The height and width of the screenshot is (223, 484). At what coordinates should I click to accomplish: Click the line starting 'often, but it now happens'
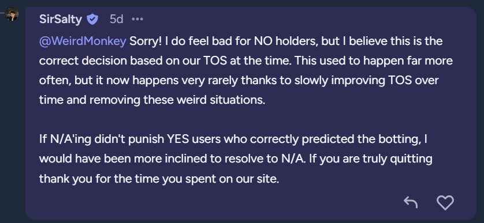(239, 81)
